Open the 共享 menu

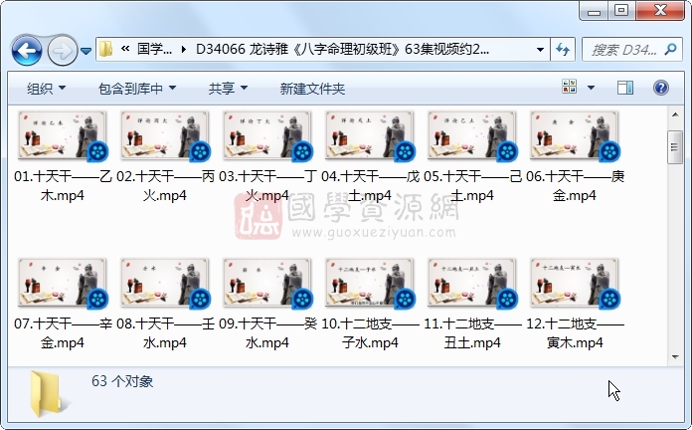pos(228,89)
